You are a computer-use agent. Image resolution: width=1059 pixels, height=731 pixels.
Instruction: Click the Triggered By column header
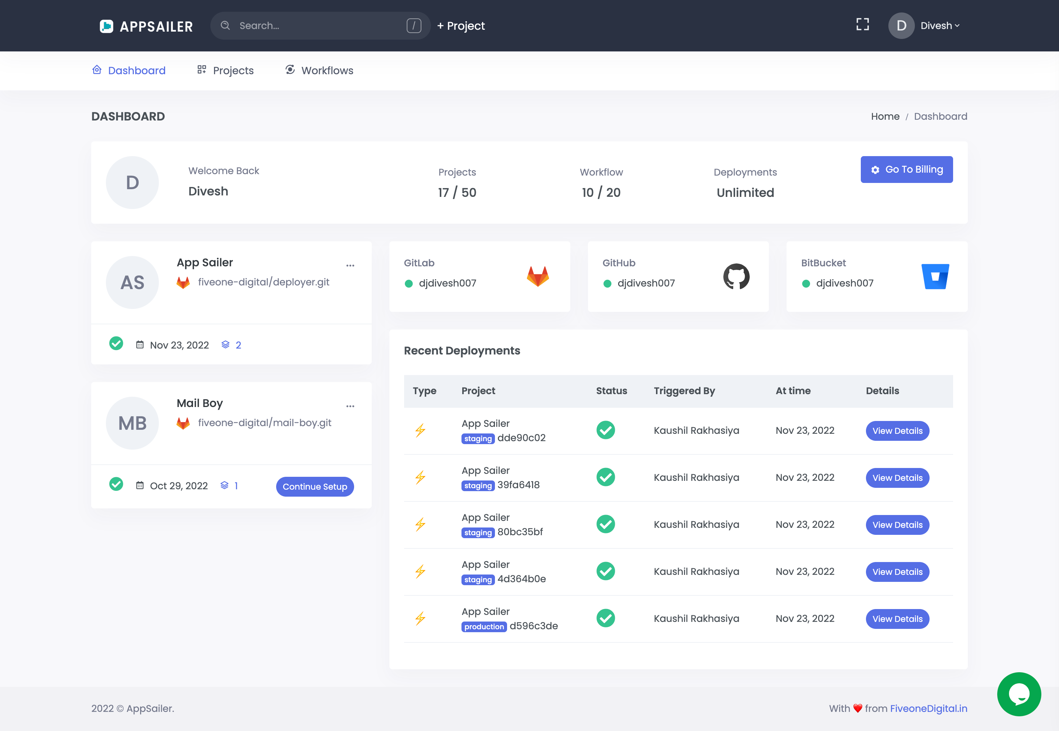(x=684, y=391)
